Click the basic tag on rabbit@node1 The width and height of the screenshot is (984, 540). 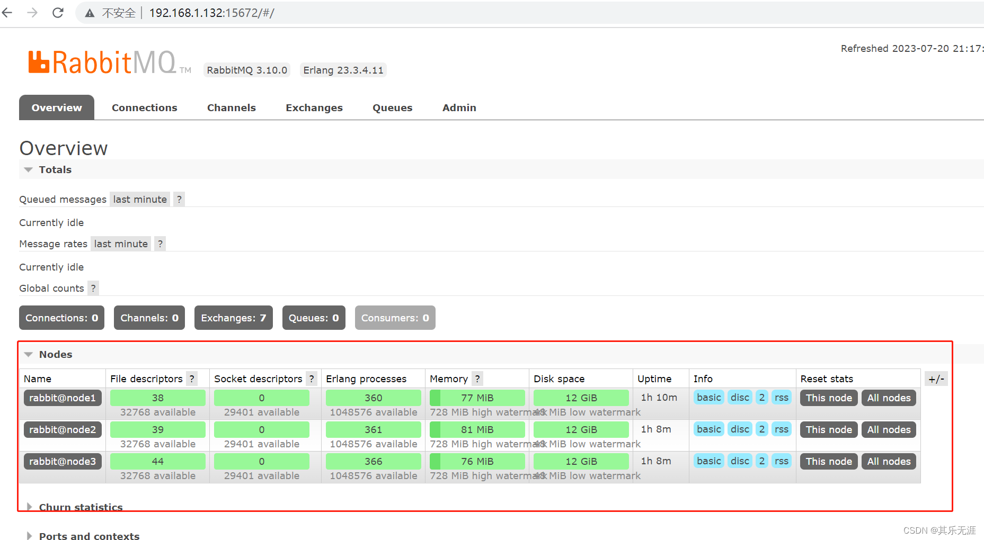(709, 397)
